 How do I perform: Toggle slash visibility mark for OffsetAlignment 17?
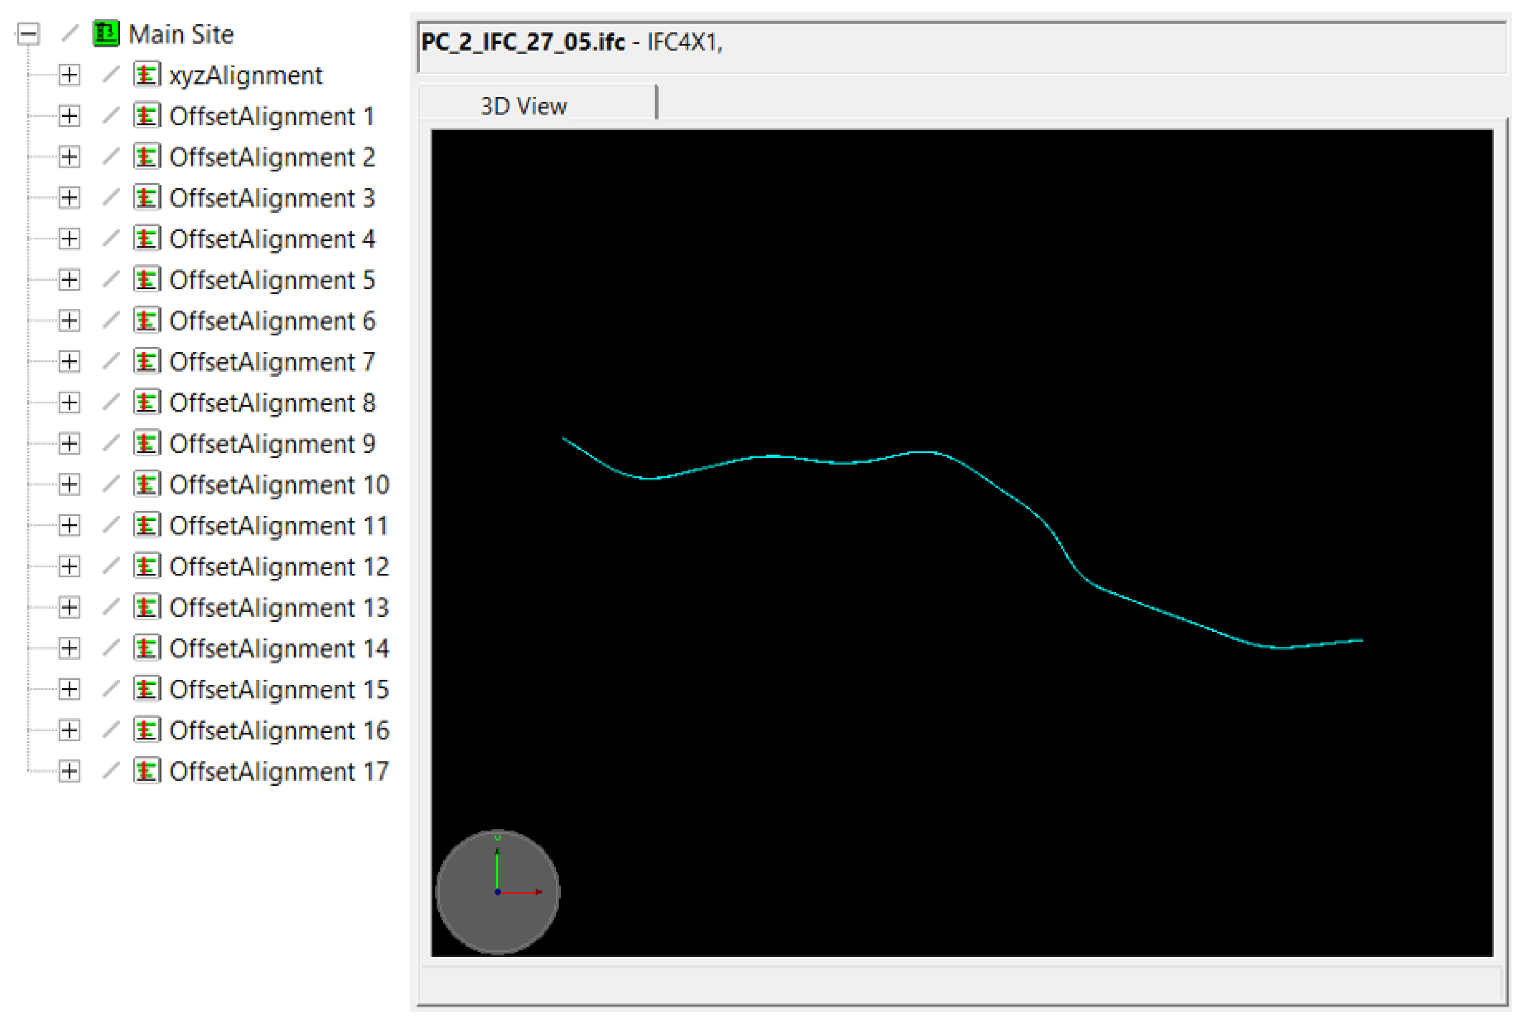[111, 770]
